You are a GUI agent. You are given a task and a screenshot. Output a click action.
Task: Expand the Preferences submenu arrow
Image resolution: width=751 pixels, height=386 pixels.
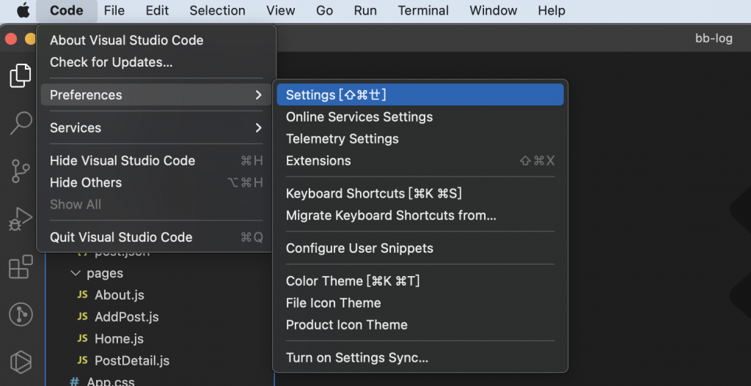click(x=258, y=94)
